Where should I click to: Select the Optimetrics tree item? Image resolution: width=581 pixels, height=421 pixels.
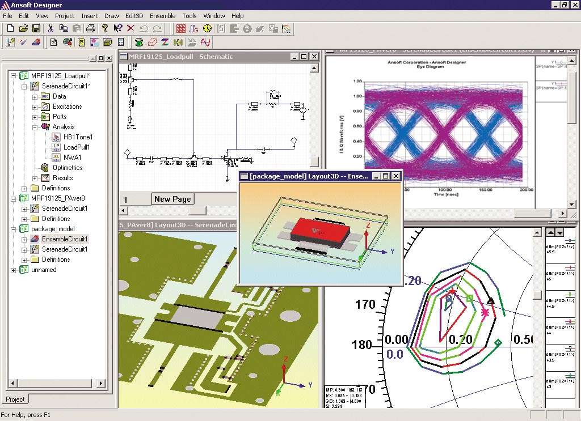68,168
